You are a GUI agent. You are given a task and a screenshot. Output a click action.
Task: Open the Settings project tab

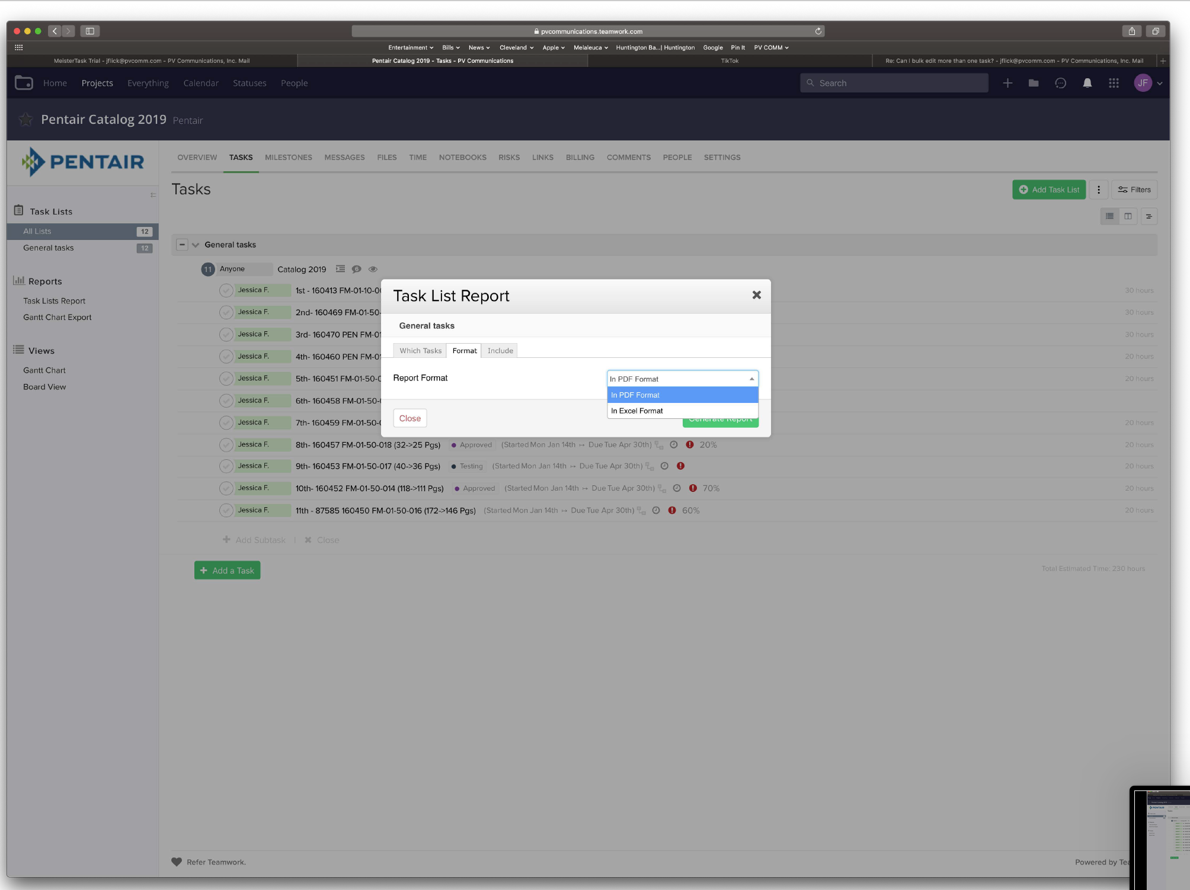coord(722,157)
